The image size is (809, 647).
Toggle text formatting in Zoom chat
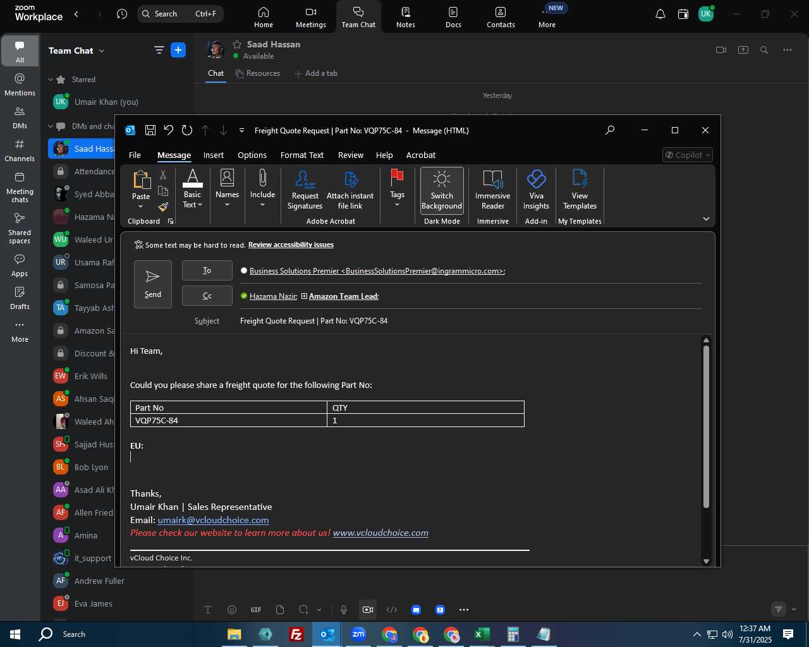point(208,610)
